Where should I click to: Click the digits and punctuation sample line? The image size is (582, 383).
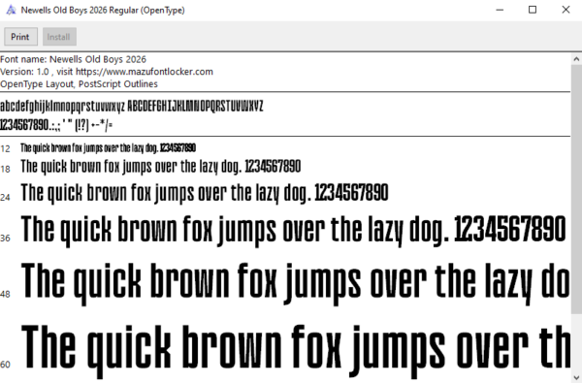tap(56, 125)
